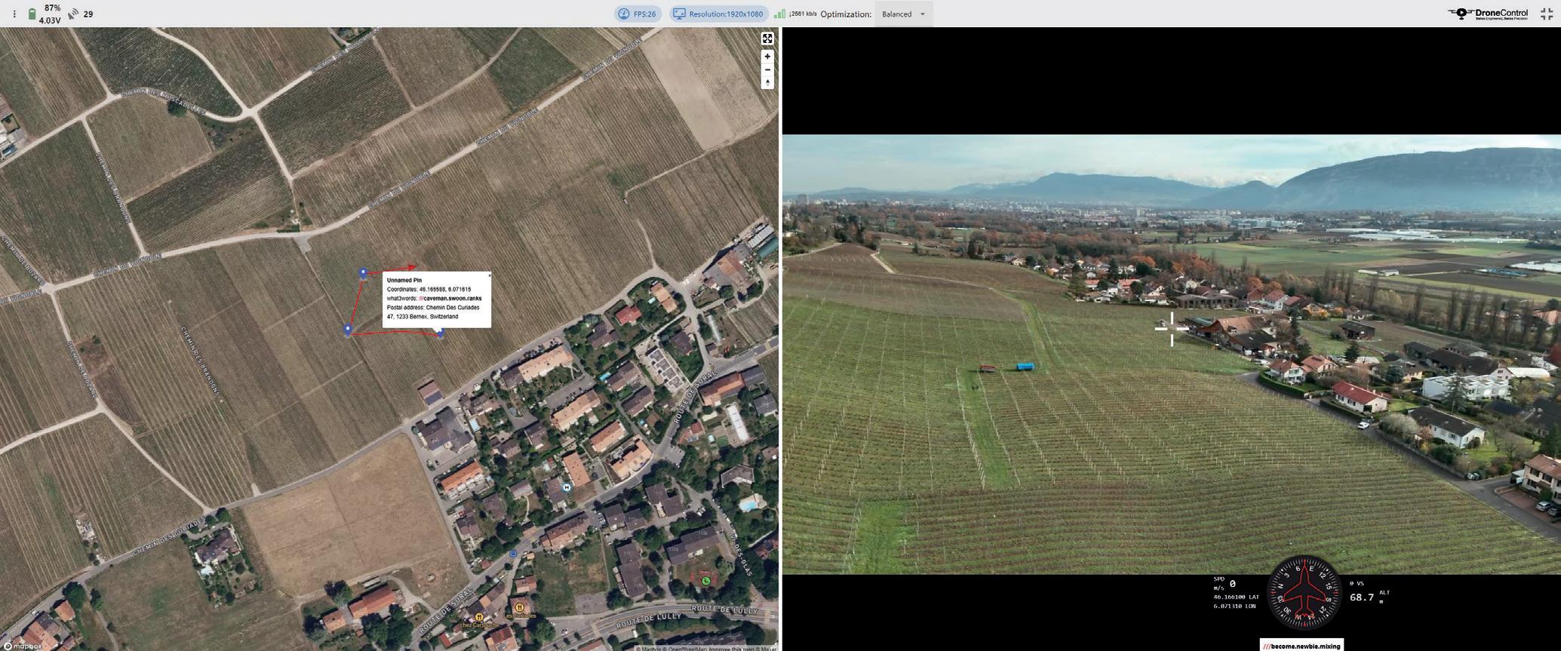Click the green network signal bars icon
Screen dimensions: 1561x651
pos(780,14)
